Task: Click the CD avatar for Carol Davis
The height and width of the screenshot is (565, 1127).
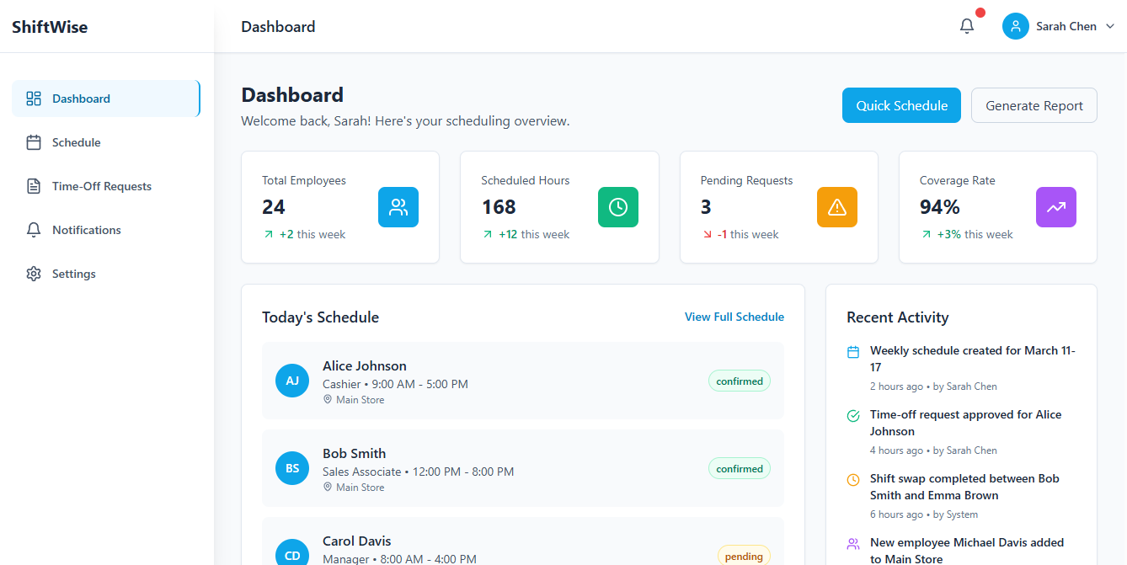Action: [x=292, y=552]
